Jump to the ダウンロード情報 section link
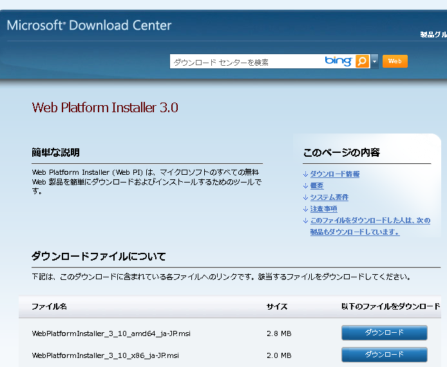This screenshot has height=367, width=447. [x=334, y=174]
